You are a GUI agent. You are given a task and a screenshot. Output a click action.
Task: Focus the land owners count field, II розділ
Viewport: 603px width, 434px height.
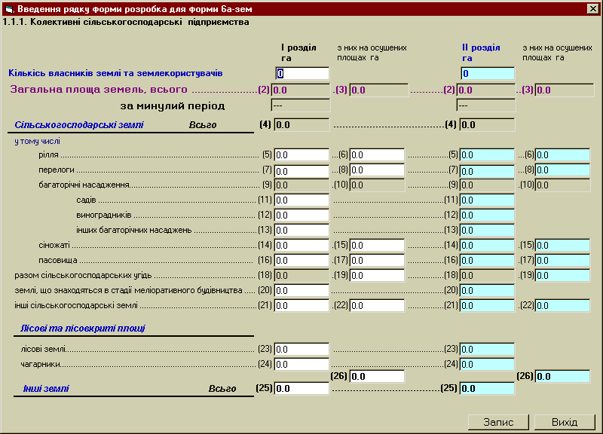tap(487, 73)
